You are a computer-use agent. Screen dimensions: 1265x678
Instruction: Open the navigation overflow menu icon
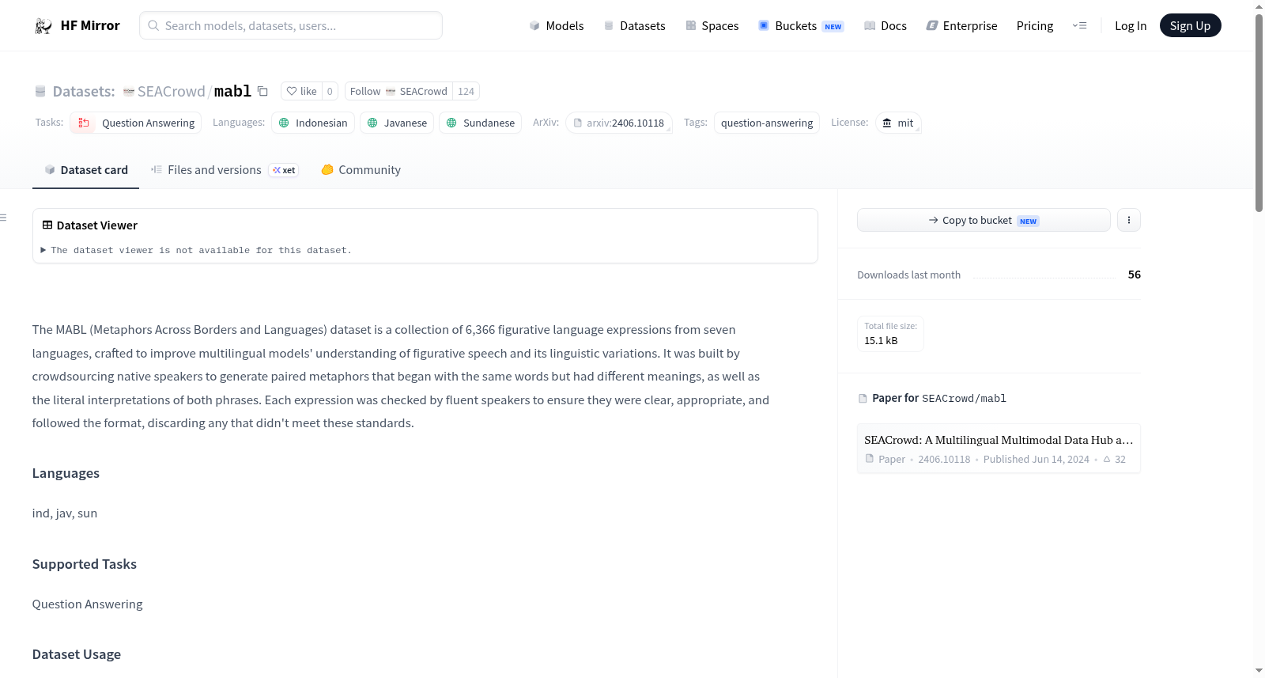point(1079,26)
